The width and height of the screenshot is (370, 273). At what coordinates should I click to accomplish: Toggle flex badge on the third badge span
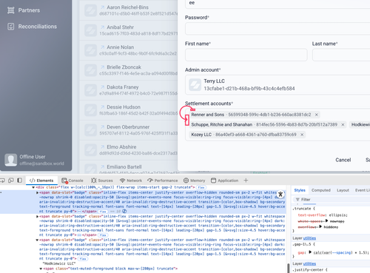point(83,259)
